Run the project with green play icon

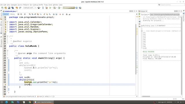pyautogui.click(x=50, y=8)
